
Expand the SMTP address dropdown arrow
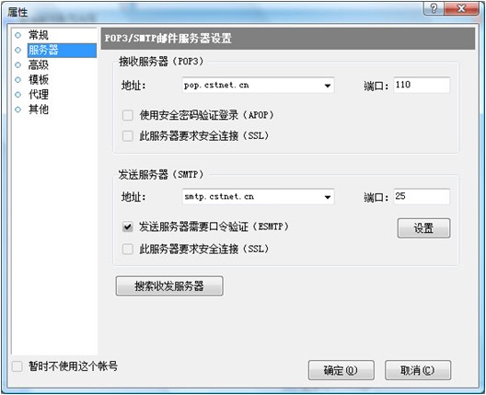[328, 197]
